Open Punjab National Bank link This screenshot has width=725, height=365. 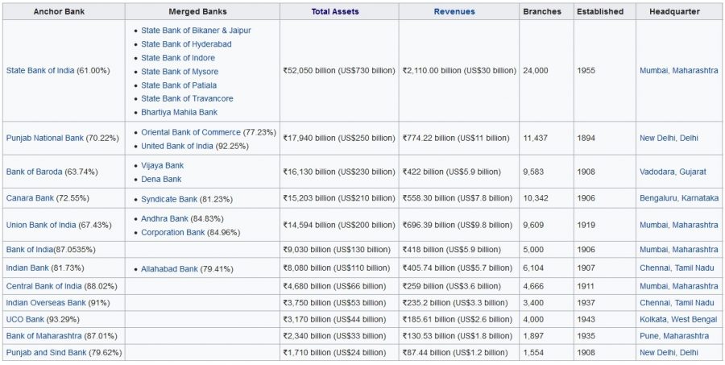[x=45, y=138]
